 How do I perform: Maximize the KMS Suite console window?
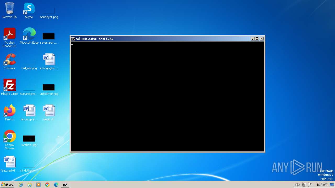[x=257, y=39]
